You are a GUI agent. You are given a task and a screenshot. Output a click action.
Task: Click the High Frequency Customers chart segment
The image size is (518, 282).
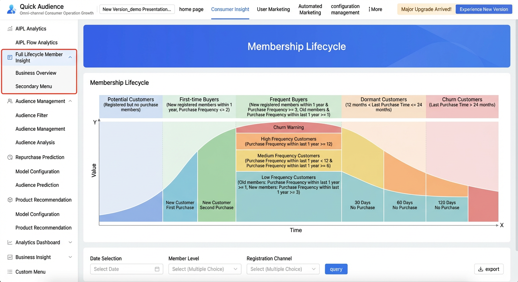point(288,141)
